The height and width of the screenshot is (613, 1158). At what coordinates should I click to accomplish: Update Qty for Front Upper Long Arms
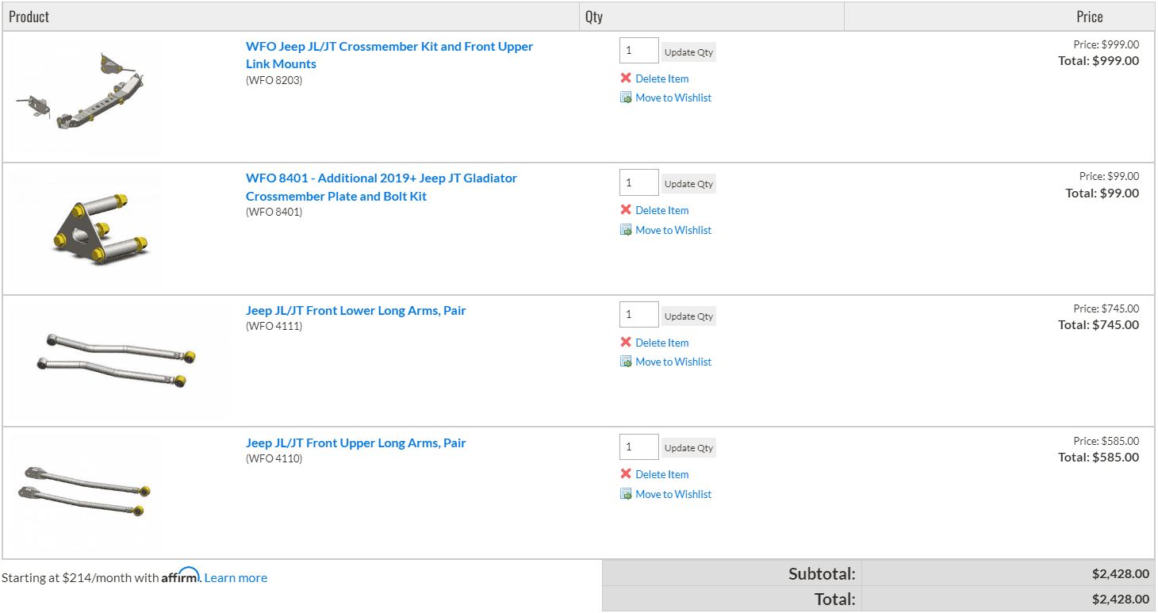tap(688, 447)
